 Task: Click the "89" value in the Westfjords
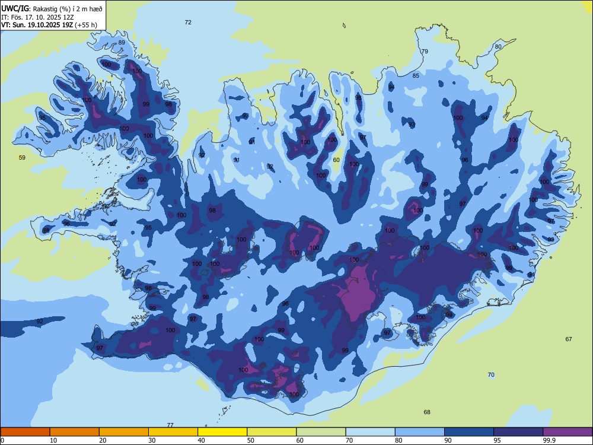[122, 42]
